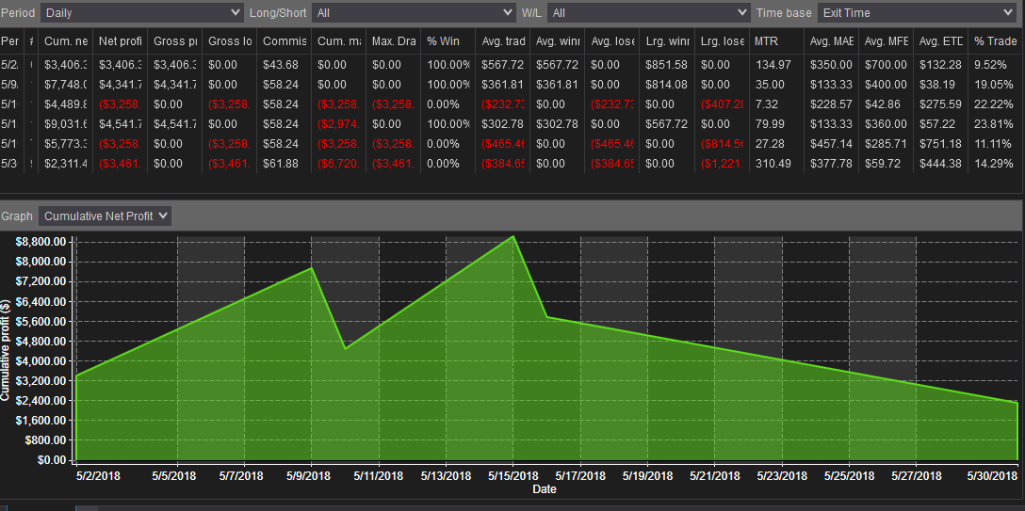Click the Avg. trade column header

[x=503, y=41]
